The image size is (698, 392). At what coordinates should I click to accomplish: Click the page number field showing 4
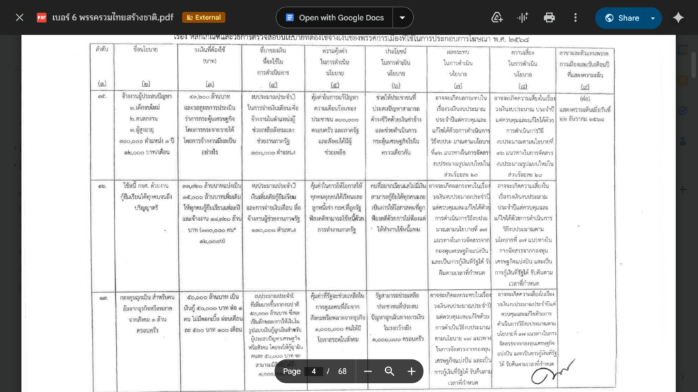pyautogui.click(x=314, y=371)
